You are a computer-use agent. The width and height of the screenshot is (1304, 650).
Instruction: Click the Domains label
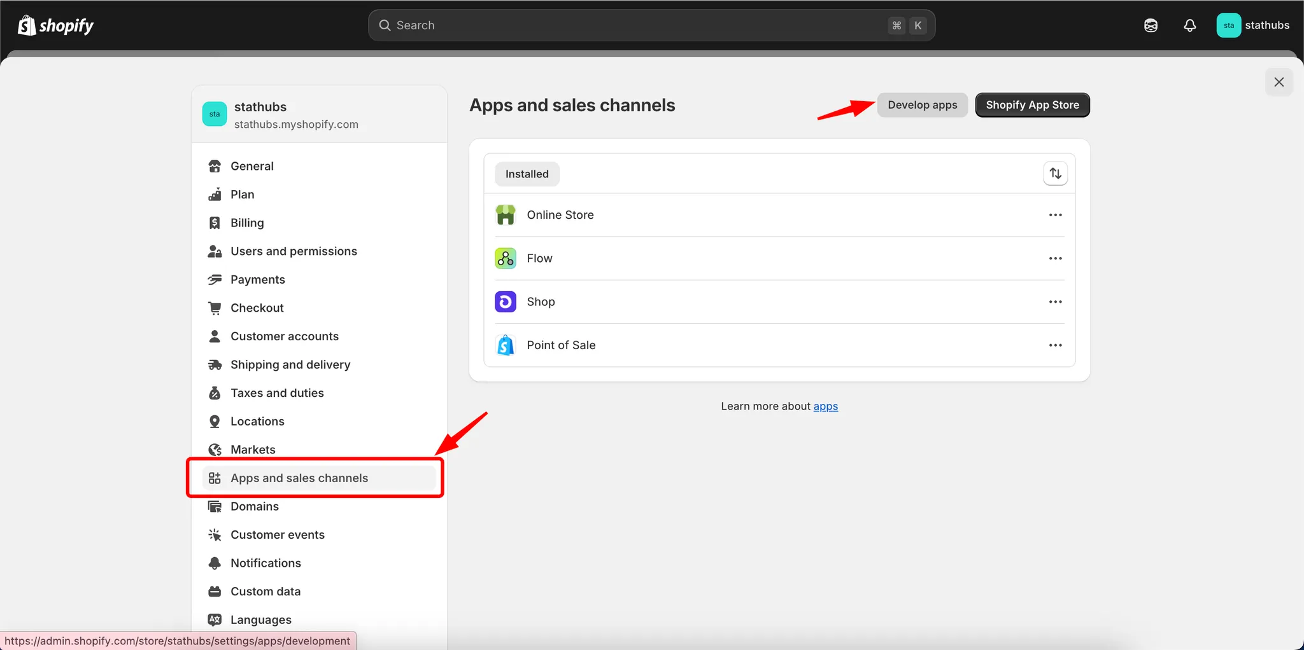255,506
